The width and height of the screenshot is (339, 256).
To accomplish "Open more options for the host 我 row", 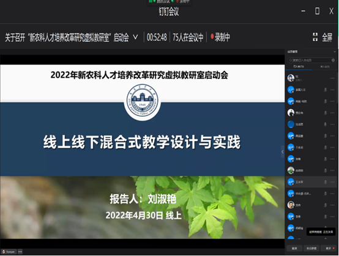I will [332, 78].
